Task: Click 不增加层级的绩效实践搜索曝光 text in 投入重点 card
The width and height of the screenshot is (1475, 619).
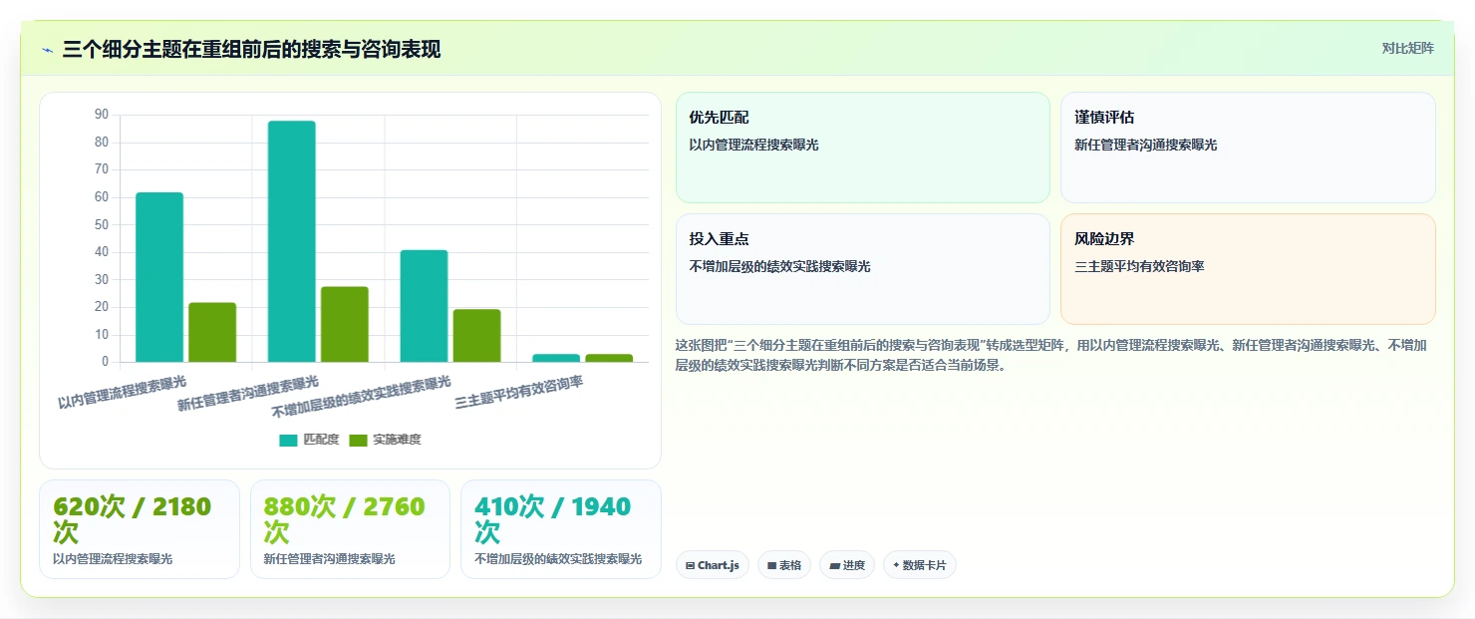Action: 779,267
